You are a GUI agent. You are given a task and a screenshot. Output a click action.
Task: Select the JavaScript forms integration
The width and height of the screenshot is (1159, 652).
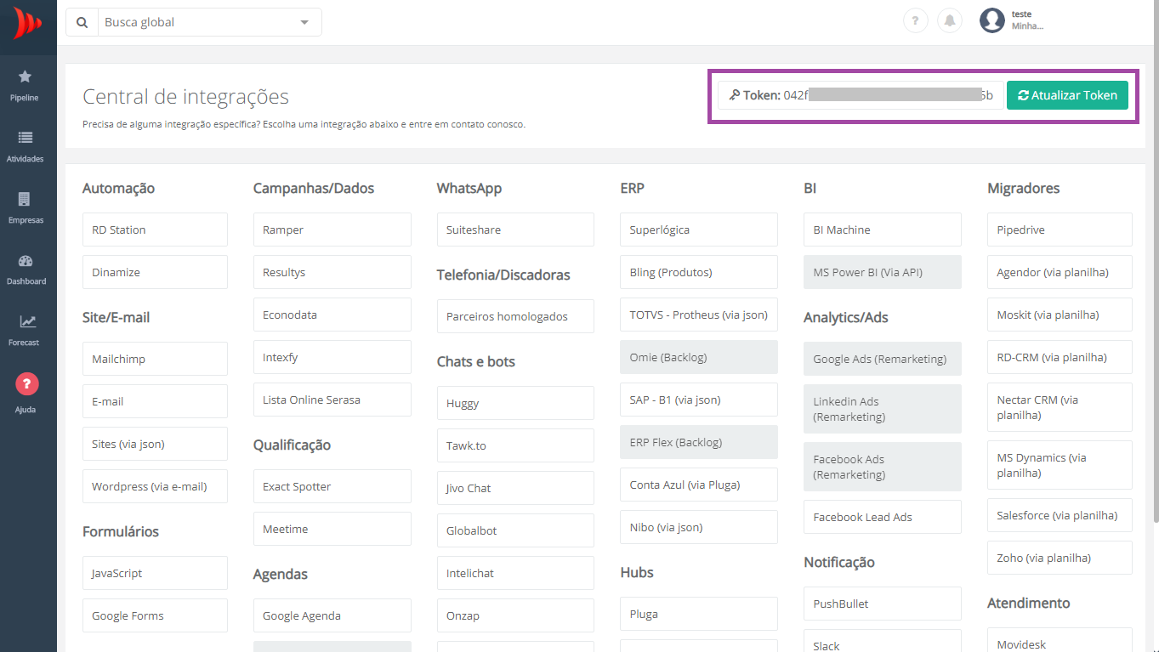point(155,573)
